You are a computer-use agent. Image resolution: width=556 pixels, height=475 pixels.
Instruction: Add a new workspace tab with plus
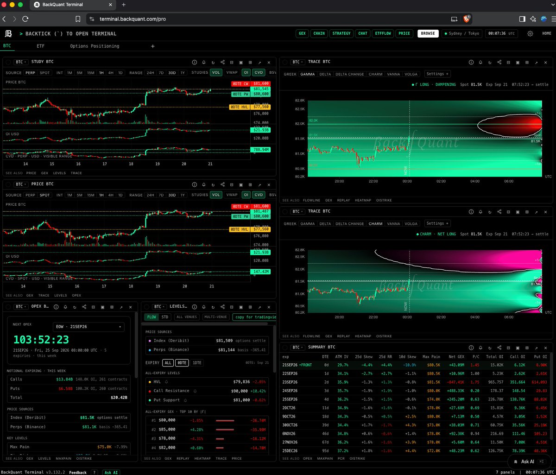pos(152,46)
